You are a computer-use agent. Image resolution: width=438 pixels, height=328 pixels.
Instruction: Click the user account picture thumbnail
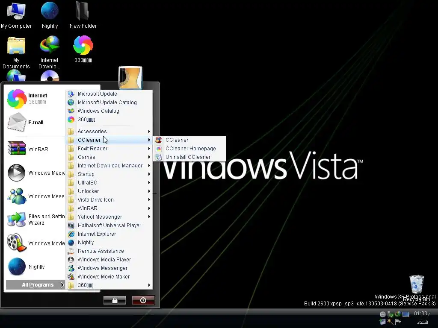pyautogui.click(x=130, y=78)
